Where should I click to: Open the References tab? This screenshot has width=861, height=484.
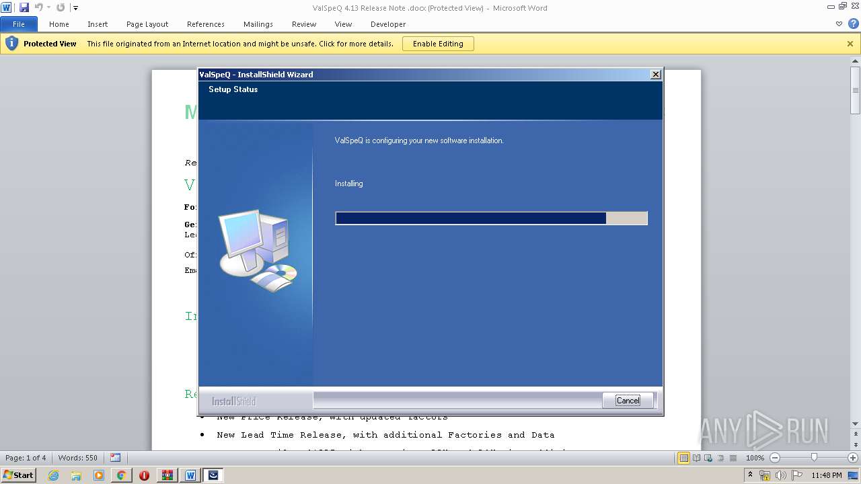pyautogui.click(x=206, y=24)
